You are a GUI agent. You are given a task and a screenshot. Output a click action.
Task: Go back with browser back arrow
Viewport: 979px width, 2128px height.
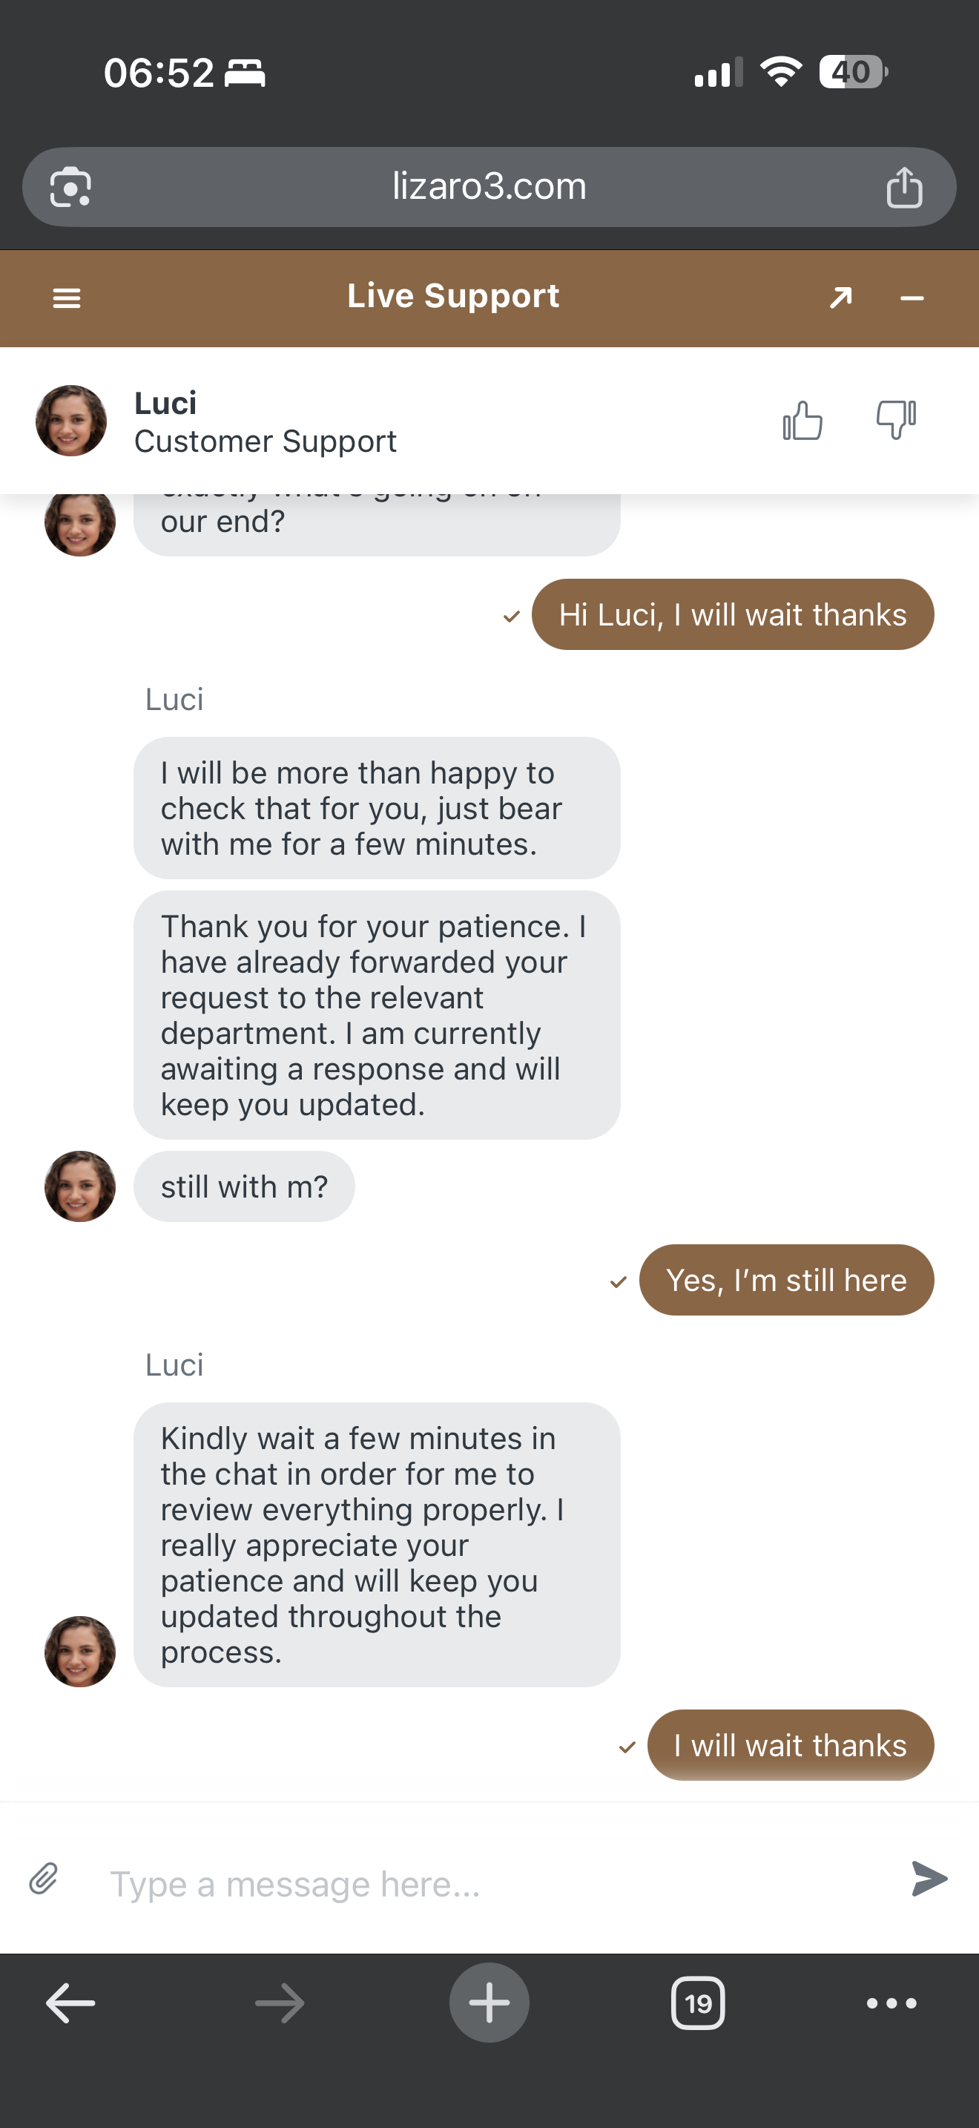coord(70,2003)
